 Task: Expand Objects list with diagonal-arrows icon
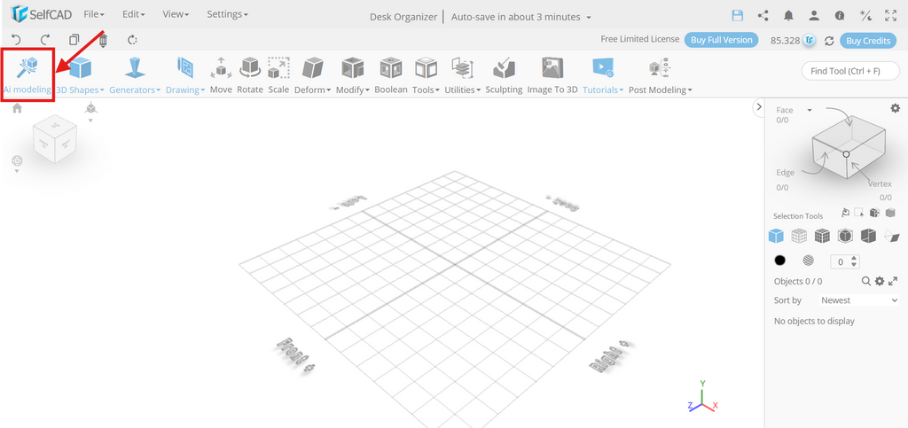pyautogui.click(x=893, y=281)
